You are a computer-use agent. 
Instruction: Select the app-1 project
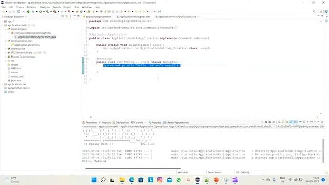[9, 21]
